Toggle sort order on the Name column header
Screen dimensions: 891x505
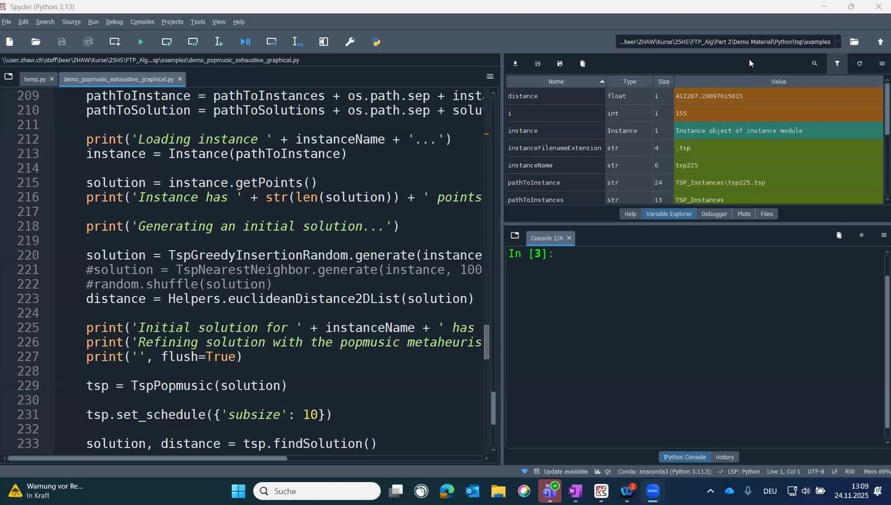[555, 81]
